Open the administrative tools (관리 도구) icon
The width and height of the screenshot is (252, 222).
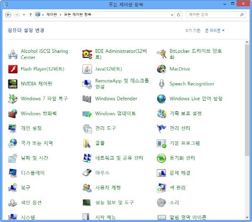pos(87,128)
